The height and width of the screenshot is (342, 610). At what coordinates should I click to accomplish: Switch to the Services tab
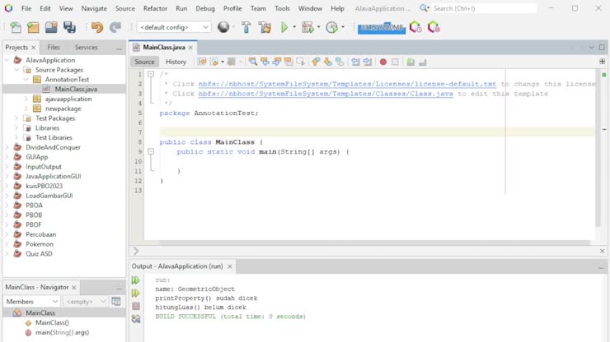click(86, 48)
